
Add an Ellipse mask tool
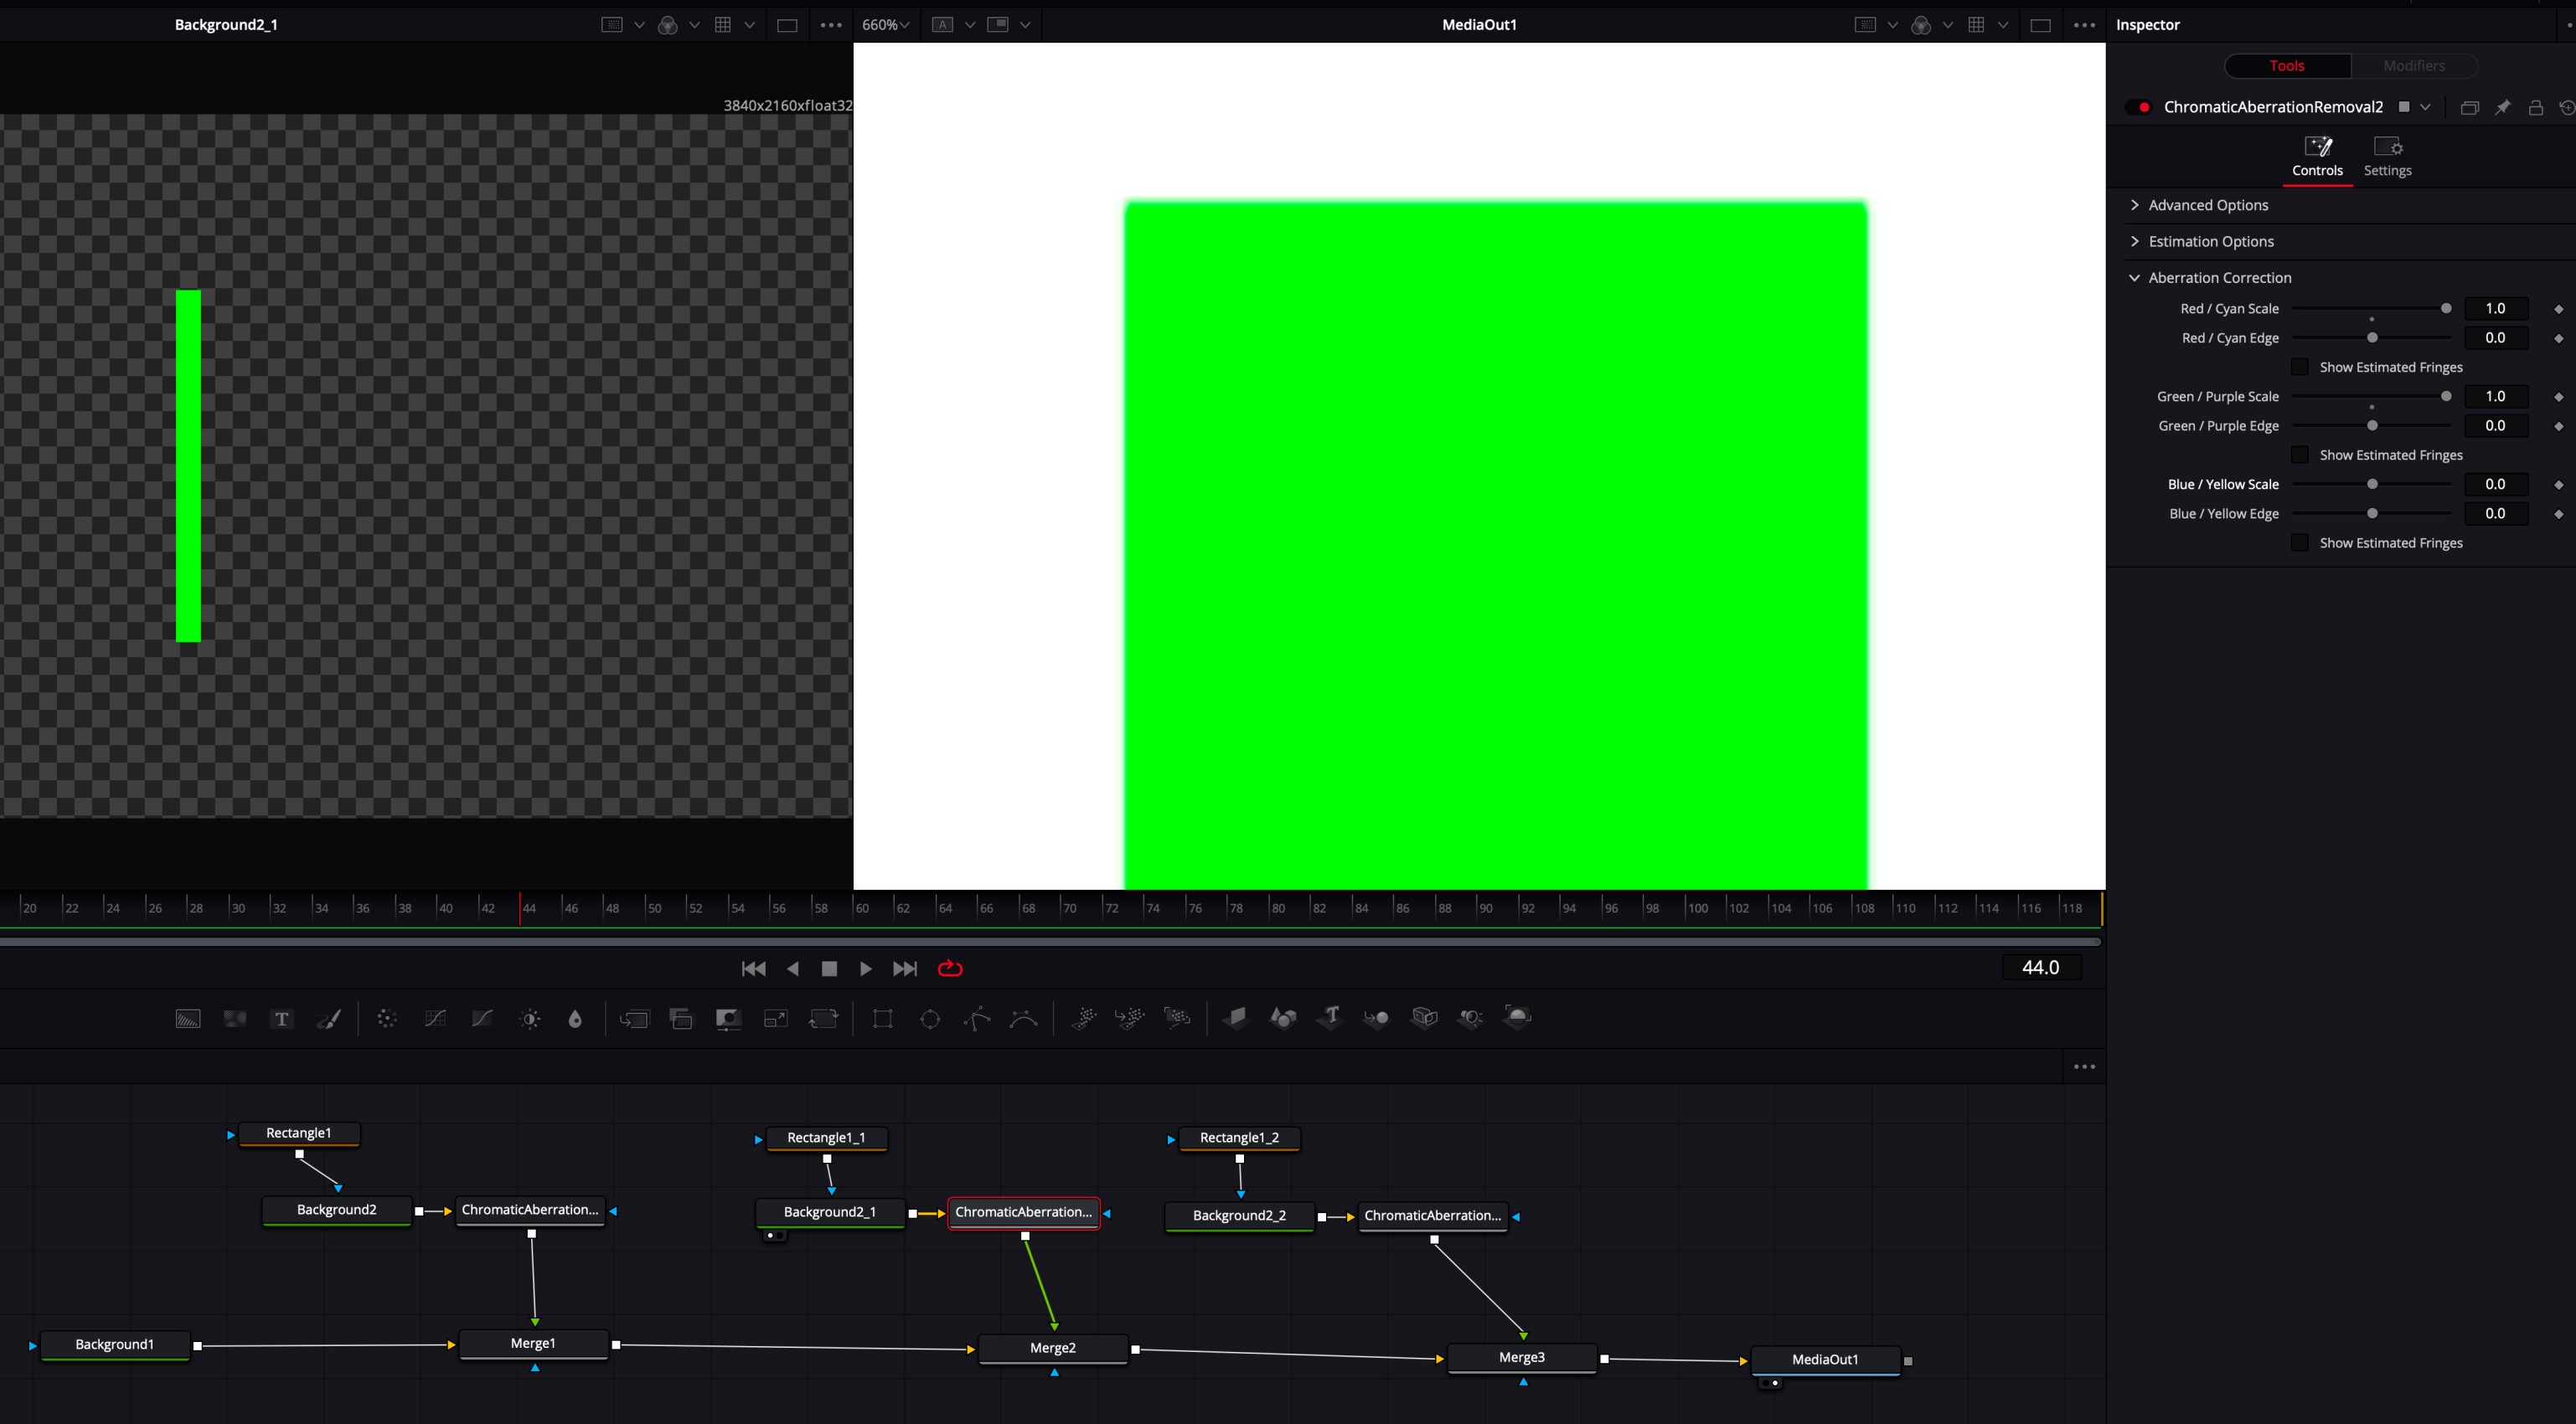tap(930, 1018)
